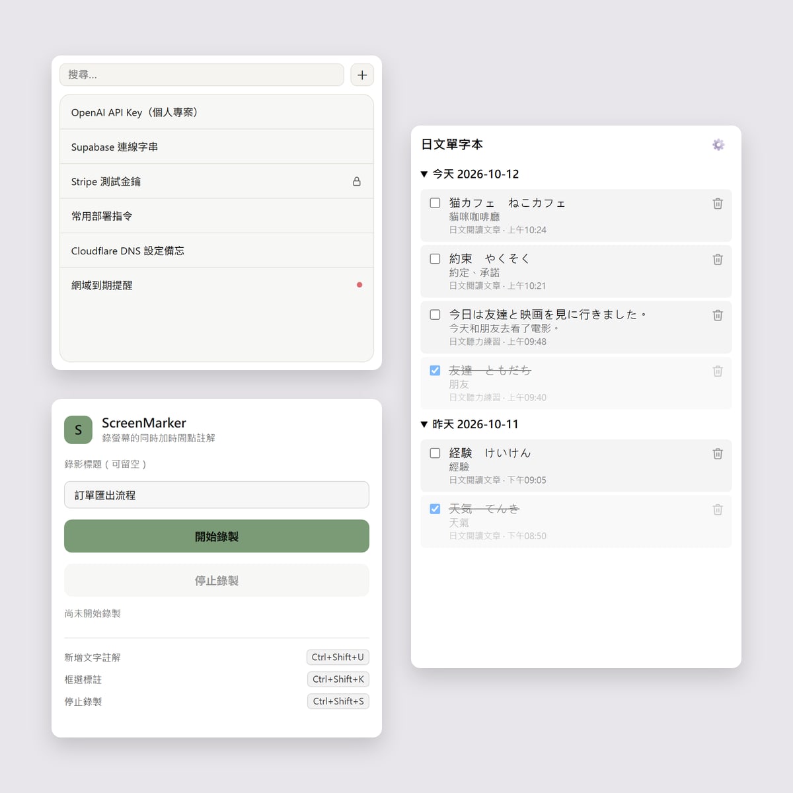The image size is (793, 793).
Task: Click the ScreenMarker app name
Action: click(x=144, y=423)
